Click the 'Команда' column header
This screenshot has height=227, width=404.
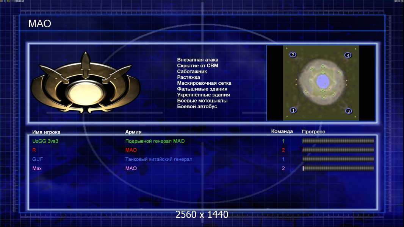[x=282, y=131]
